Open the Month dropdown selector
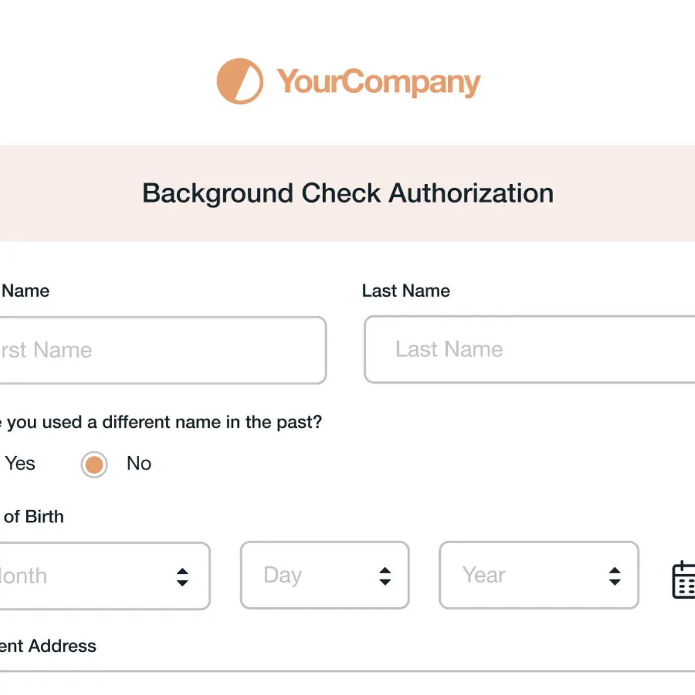Screen dimensions: 695x695 click(99, 575)
